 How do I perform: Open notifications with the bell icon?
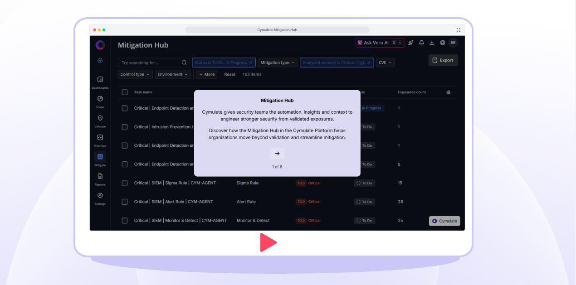(421, 43)
